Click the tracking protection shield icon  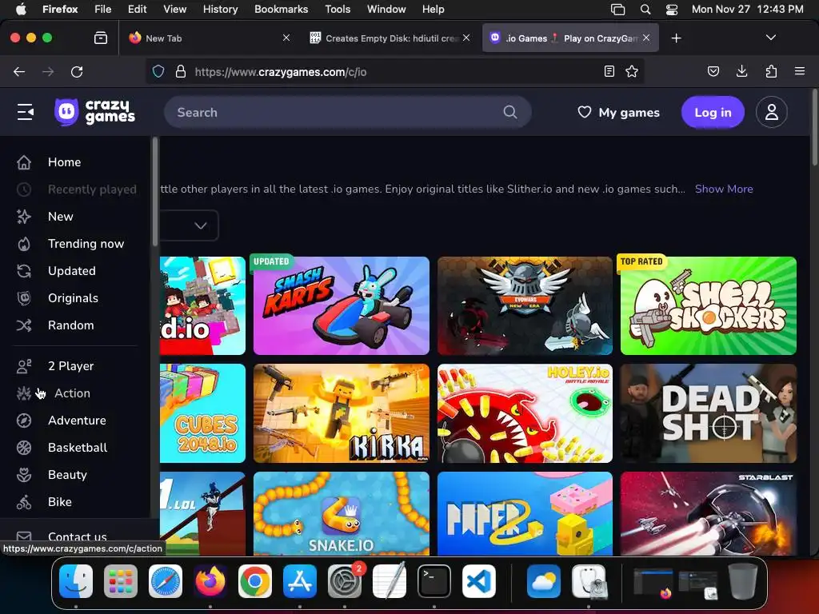click(158, 71)
